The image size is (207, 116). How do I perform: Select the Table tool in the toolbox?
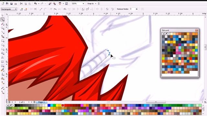click(x=2, y=62)
